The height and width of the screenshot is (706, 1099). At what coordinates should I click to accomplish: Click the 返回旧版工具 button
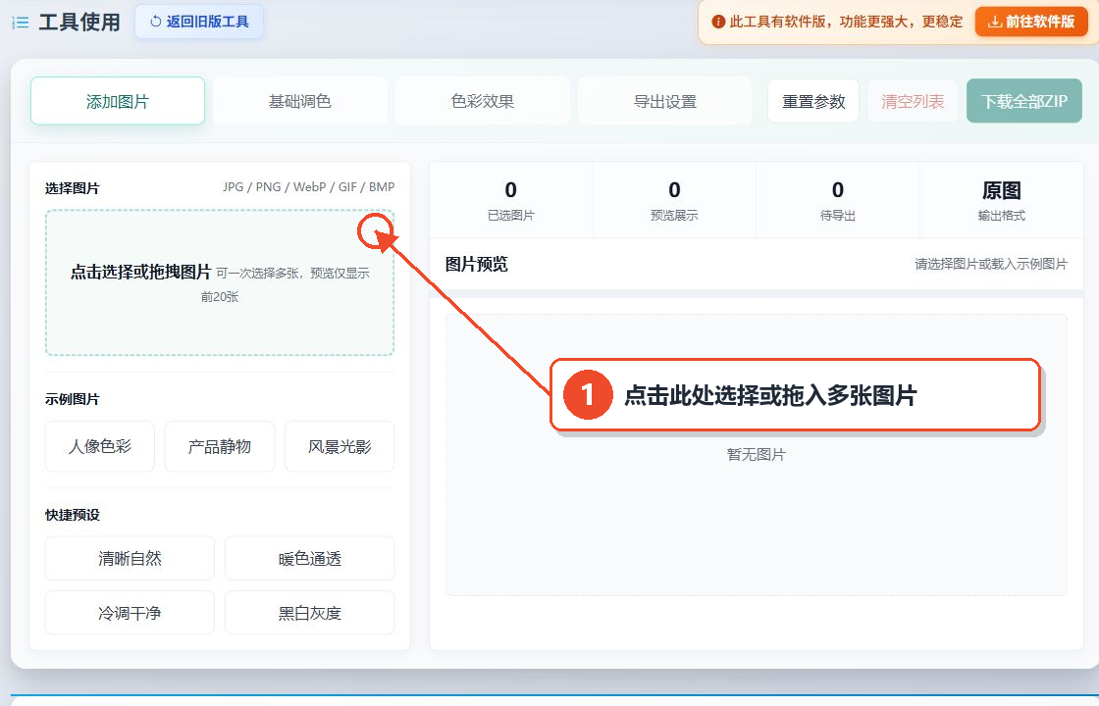coord(200,22)
